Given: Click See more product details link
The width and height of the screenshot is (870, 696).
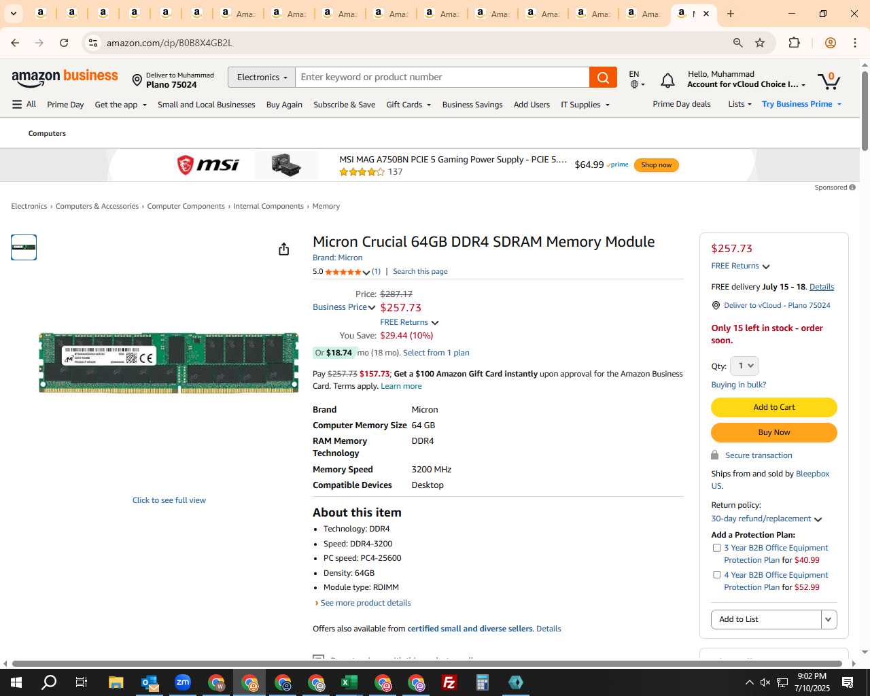Looking at the screenshot, I should [366, 603].
